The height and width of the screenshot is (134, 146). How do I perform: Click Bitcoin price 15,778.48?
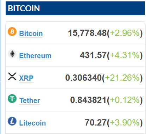[87, 33]
